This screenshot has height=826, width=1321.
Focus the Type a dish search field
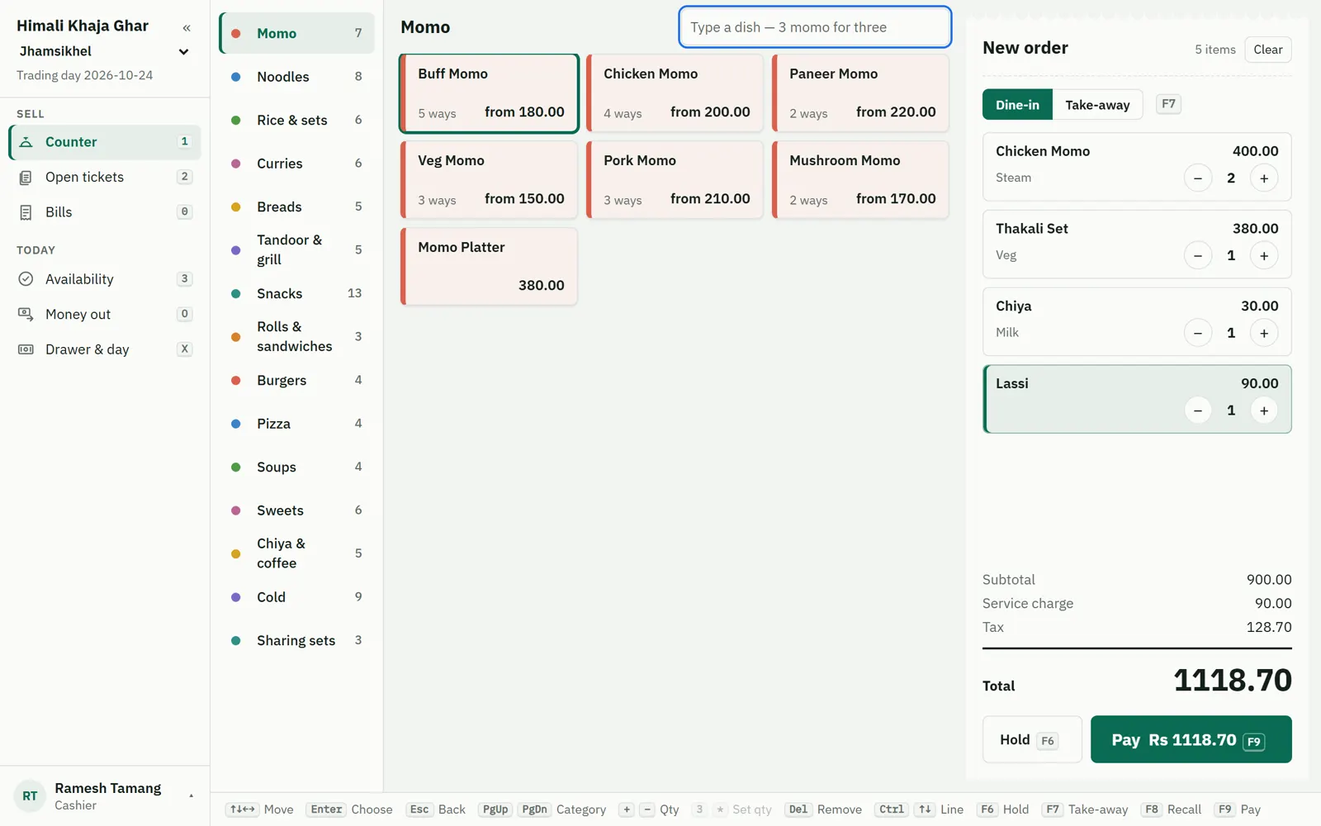click(815, 27)
